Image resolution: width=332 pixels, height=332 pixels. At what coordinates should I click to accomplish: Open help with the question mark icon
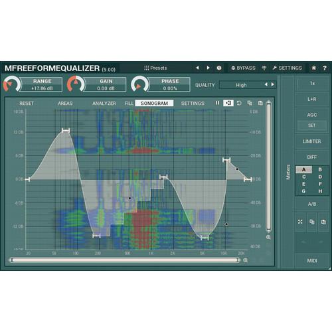point(325,68)
